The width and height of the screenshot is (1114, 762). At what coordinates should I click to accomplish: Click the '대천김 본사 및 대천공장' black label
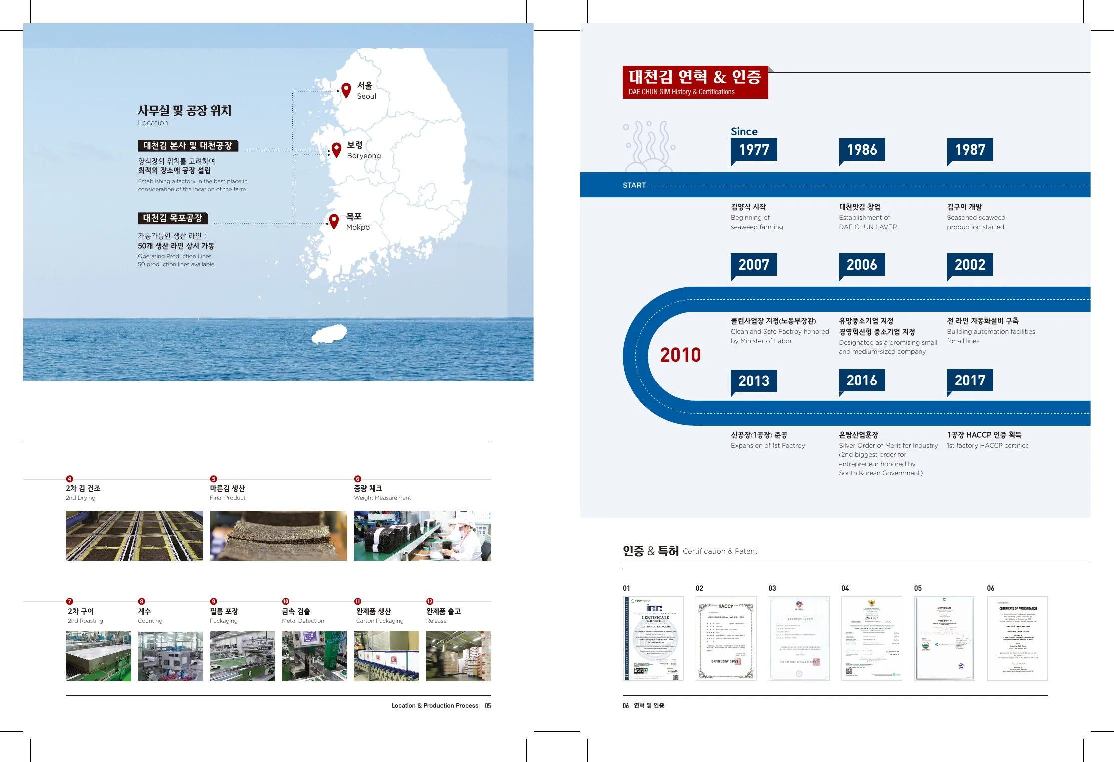(188, 146)
